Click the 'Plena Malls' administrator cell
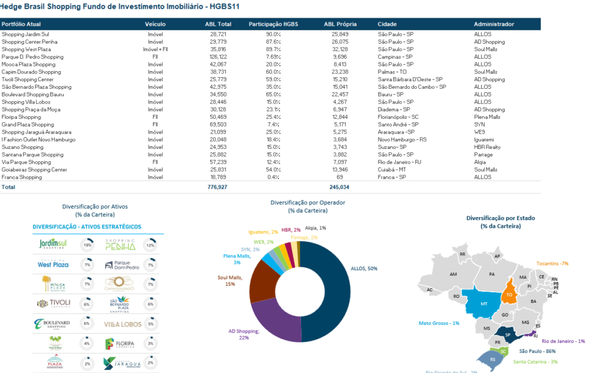The width and height of the screenshot is (603, 373). (x=487, y=116)
